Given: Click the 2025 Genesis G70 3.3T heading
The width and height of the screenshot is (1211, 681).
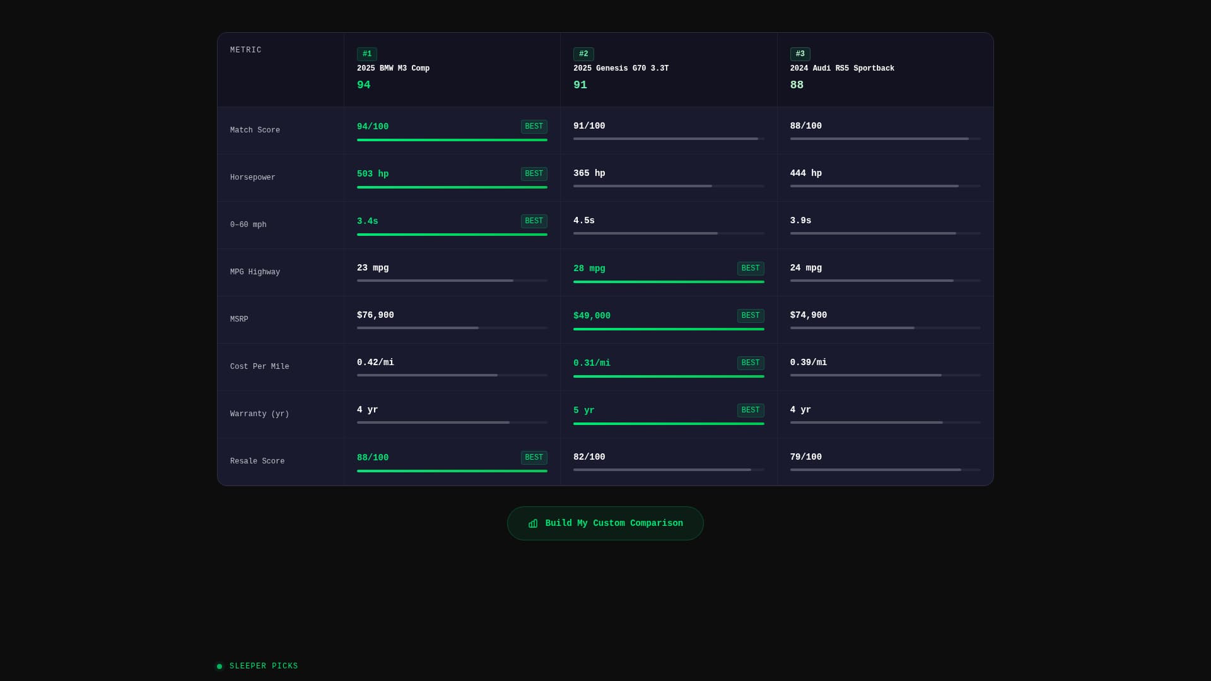Looking at the screenshot, I should click(x=621, y=69).
